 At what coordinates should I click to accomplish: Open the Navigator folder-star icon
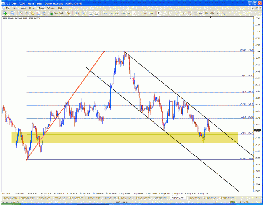click(32, 13)
